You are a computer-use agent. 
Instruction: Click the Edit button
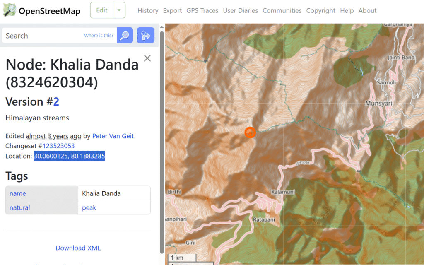pos(102,10)
